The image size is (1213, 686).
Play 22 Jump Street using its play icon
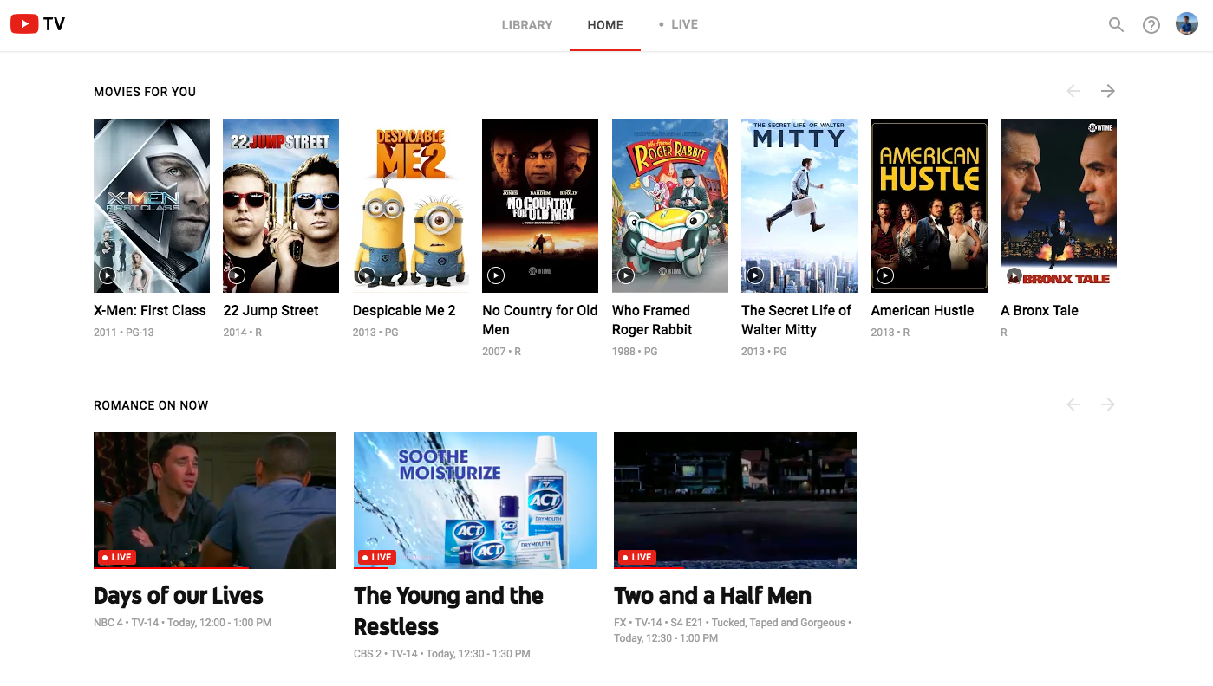click(237, 275)
